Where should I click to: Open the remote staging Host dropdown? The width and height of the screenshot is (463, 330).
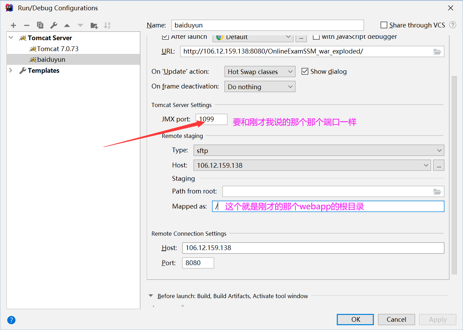(x=312, y=165)
